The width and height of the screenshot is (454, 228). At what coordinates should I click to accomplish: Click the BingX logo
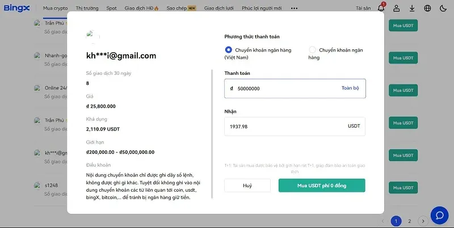pos(16,9)
